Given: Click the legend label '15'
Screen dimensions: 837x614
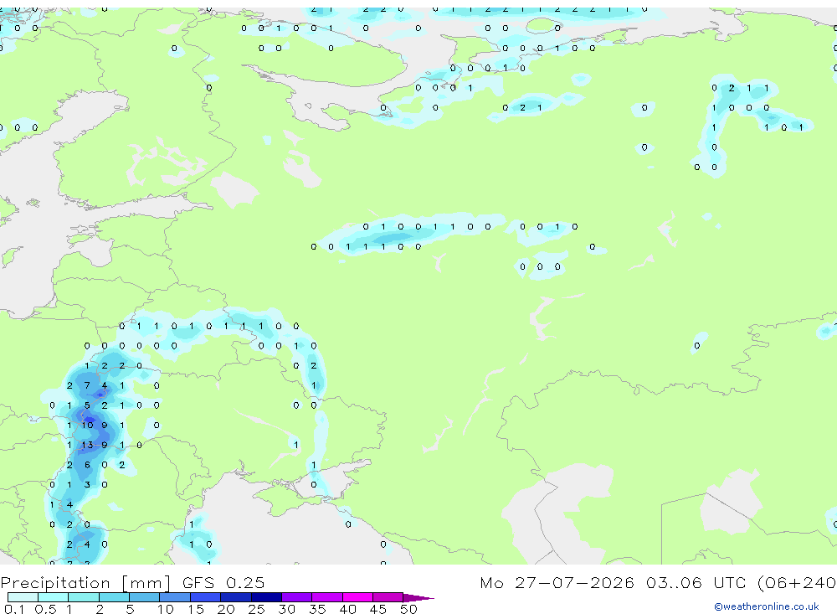Looking at the screenshot, I should coord(196,609).
